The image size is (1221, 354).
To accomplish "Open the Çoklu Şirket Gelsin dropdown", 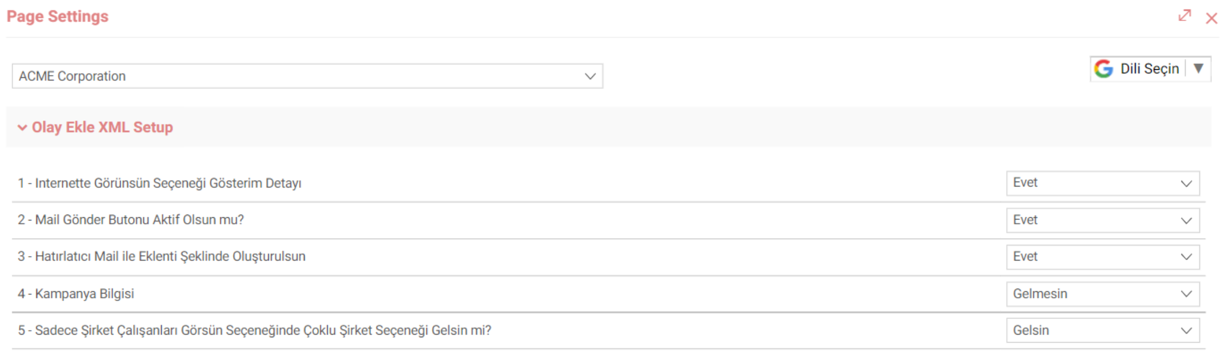I will pos(1103,330).
